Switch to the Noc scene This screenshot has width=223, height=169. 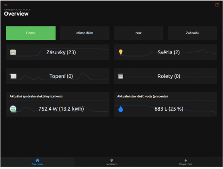pos(138,33)
